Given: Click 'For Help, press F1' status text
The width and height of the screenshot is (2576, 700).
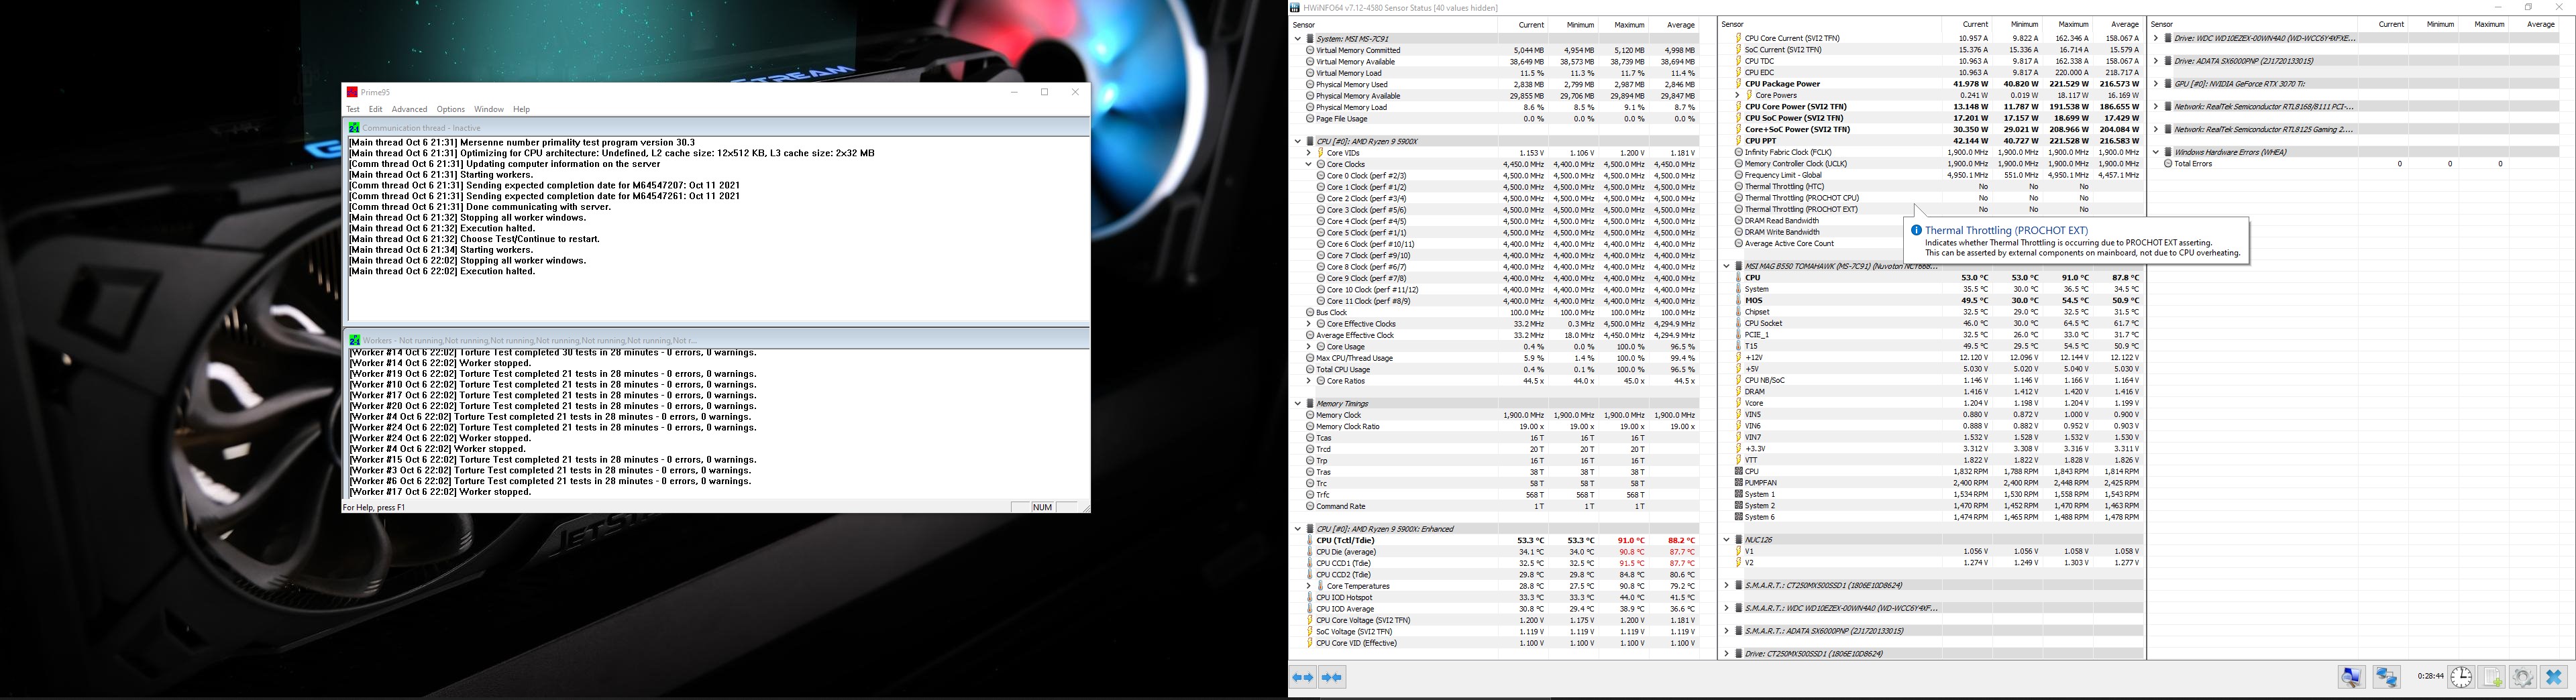Looking at the screenshot, I should [x=374, y=507].
